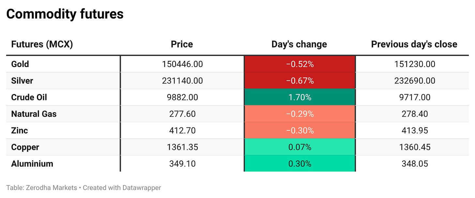Select the Natural Gas row label
475x198 pixels.
[34, 114]
